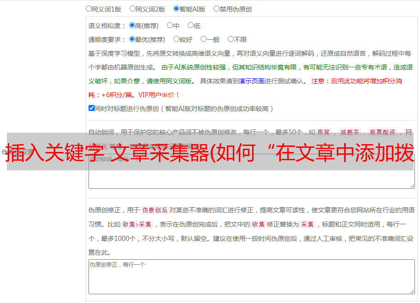Screen dimensions: 420x303
Task: Set 通顺度要求 to 较好
Action: point(176,39)
